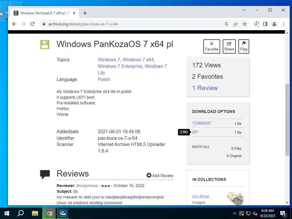Viewport: 292px width, 219px height.
Task: Click the security warning tray icon
Action: pos(241,213)
